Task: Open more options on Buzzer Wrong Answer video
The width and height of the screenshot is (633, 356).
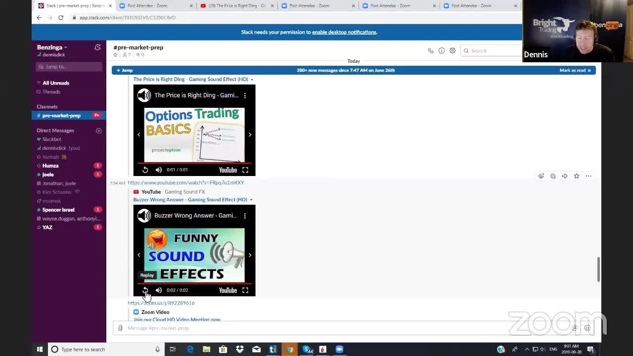Action: [245, 216]
